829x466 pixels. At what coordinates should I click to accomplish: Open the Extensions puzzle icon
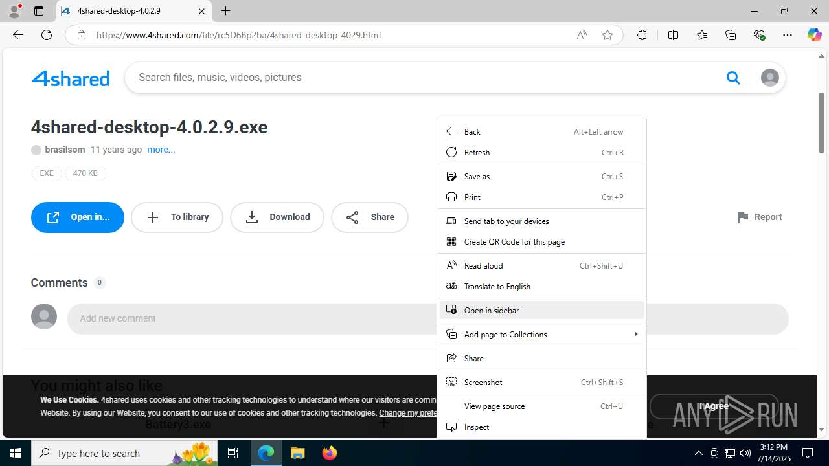642,35
